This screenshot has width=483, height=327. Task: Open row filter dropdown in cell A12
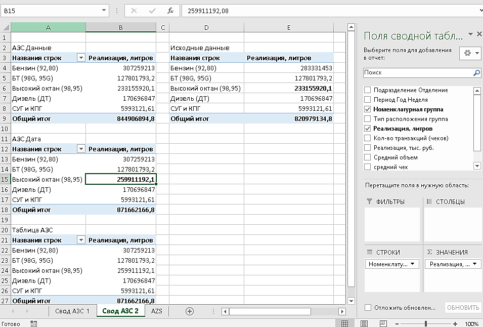tap(81, 149)
